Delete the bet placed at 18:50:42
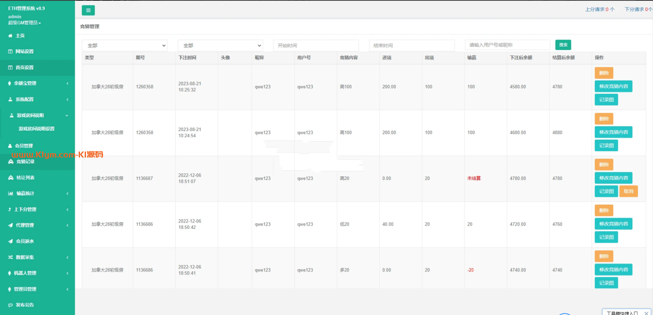The image size is (653, 315). click(x=604, y=210)
